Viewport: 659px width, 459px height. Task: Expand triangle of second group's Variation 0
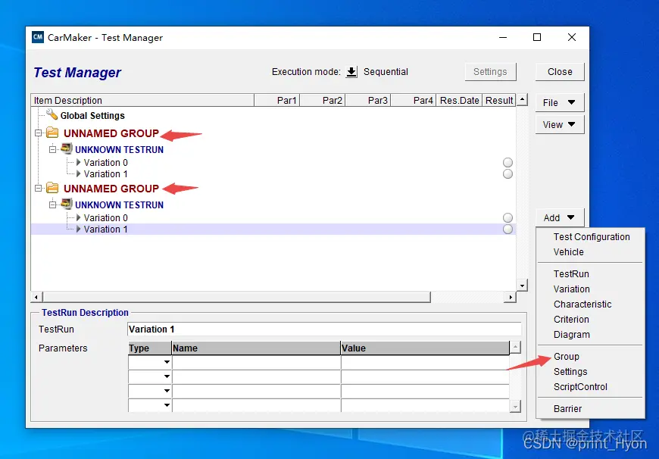(x=78, y=217)
